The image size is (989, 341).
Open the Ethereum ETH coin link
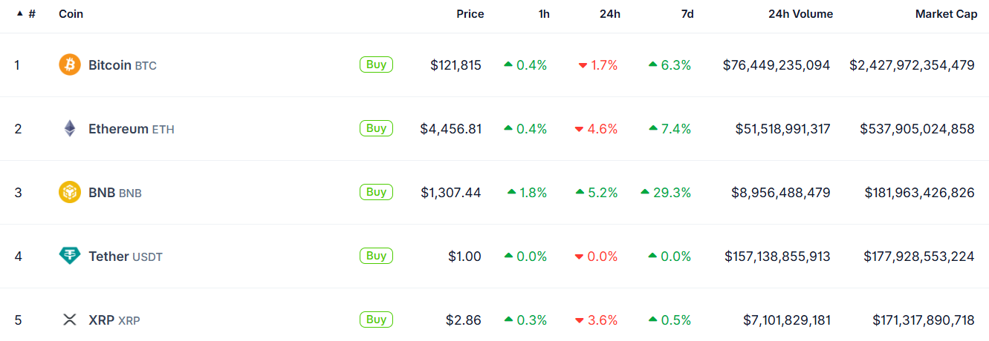tap(131, 129)
